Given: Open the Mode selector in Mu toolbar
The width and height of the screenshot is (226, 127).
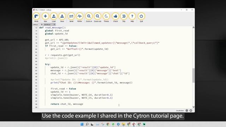Looking at the screenshot, I should coord(36,17).
